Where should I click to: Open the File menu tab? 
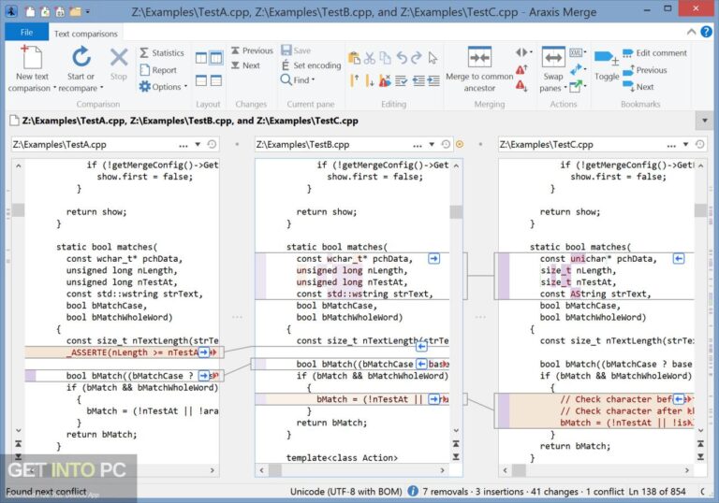[x=26, y=32]
